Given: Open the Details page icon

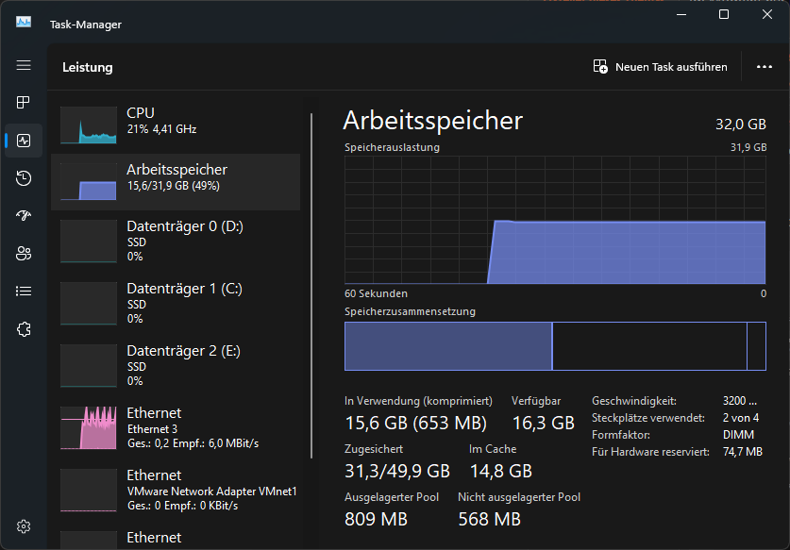Looking at the screenshot, I should [24, 291].
